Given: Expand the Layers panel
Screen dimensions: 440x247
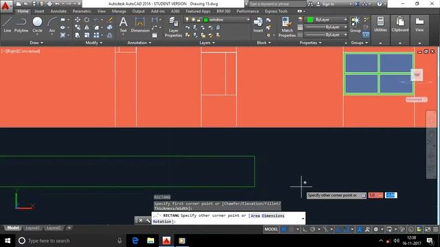Looking at the screenshot, I should click(207, 43).
